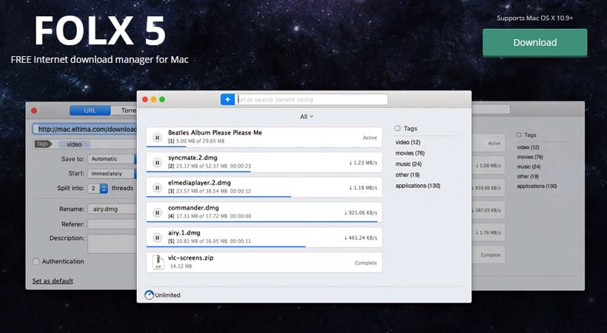
Task: Click the Tags radio icon in rear right window
Action: [519, 135]
